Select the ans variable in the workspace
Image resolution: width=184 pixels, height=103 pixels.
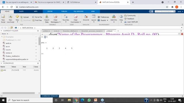pyautogui.click(x=5, y=70)
